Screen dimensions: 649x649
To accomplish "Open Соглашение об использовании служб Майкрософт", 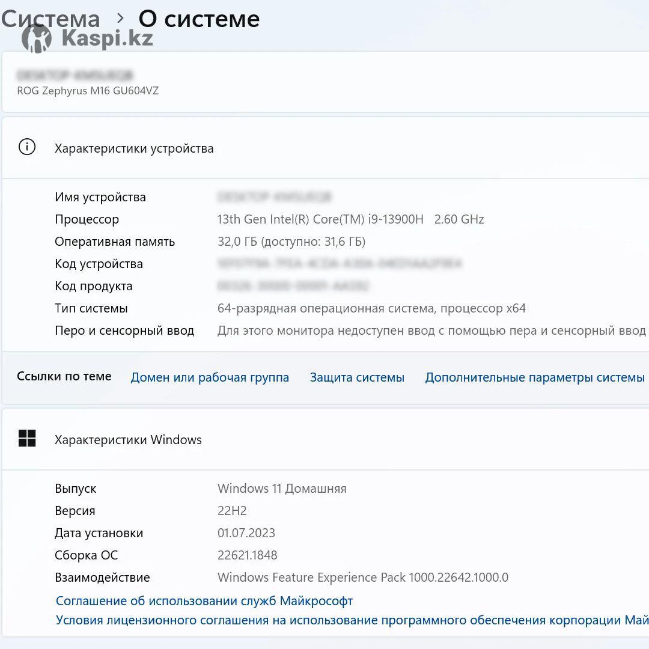I will (x=204, y=601).
